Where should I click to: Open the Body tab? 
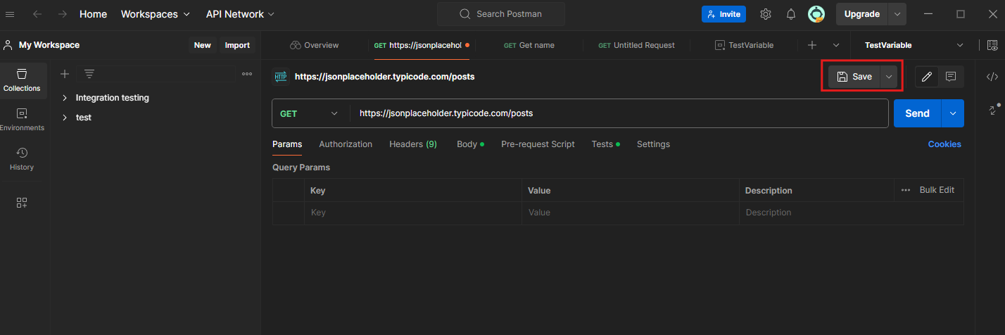coord(470,144)
